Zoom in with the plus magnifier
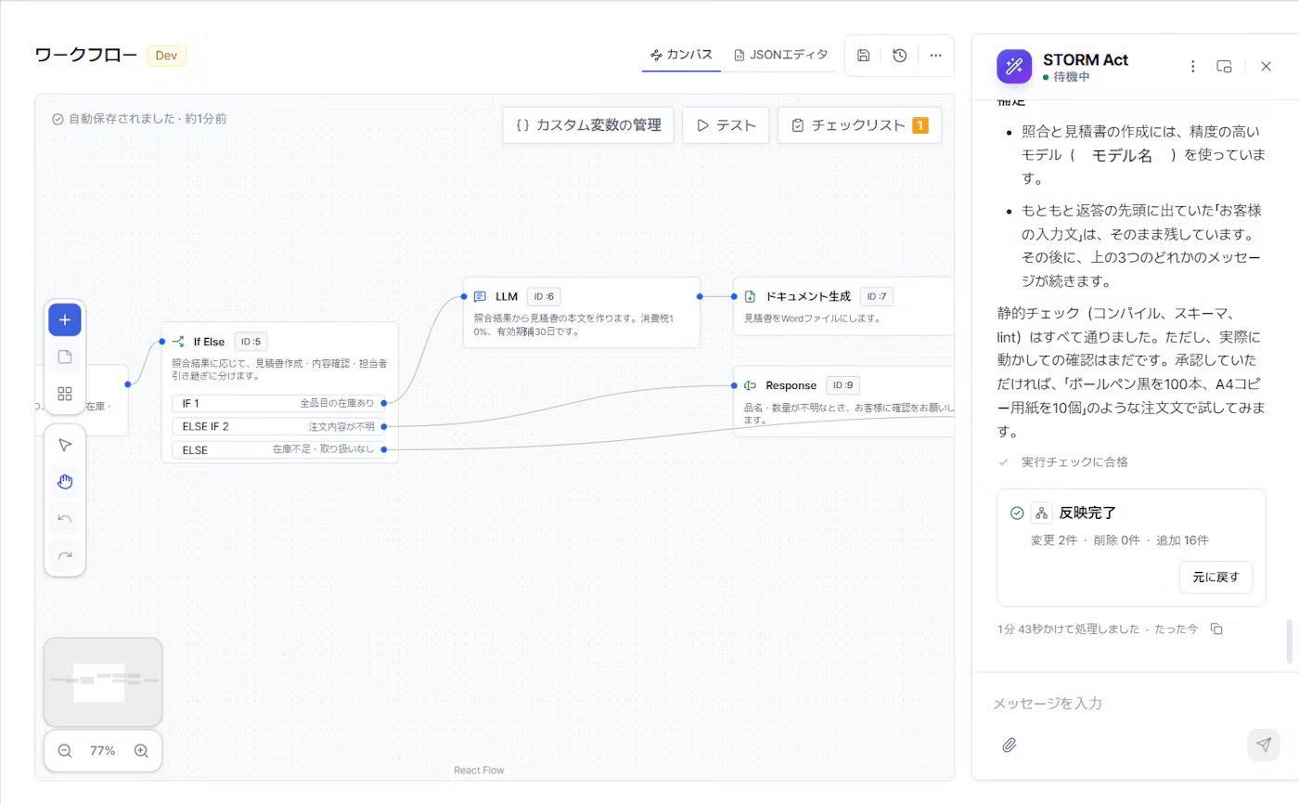The height and width of the screenshot is (805, 1299). 141,750
